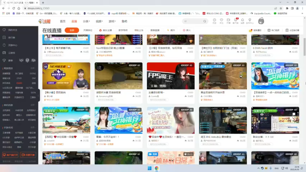The width and height of the screenshot is (306, 172).
Task: Open the 消息 bell notifications icon
Action: (243, 21)
